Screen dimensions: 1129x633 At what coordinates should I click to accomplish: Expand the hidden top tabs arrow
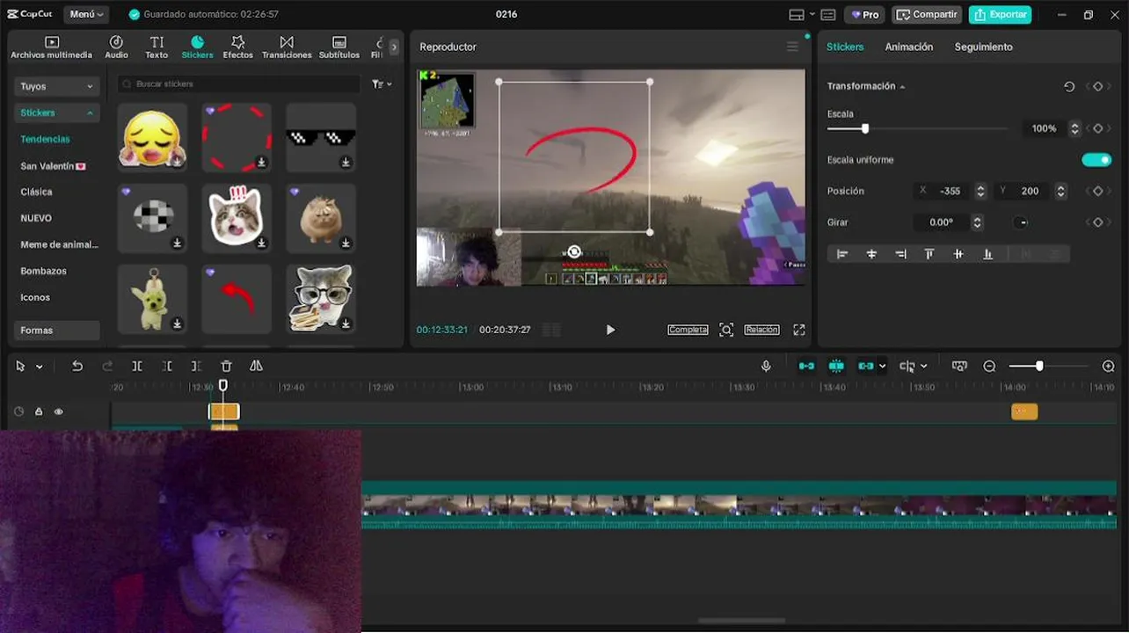click(394, 47)
